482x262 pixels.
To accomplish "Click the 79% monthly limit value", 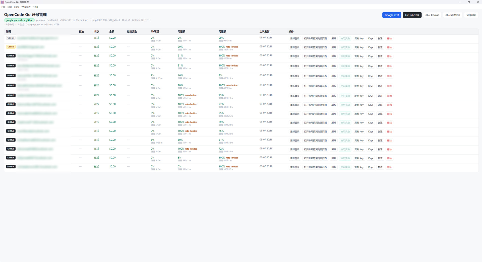I will pyautogui.click(x=221, y=122).
